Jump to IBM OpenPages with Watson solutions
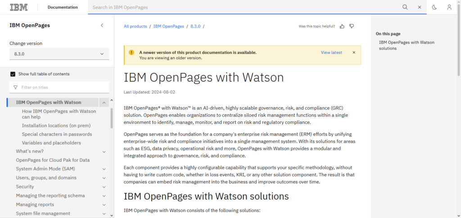The image size is (461, 218). click(407, 45)
